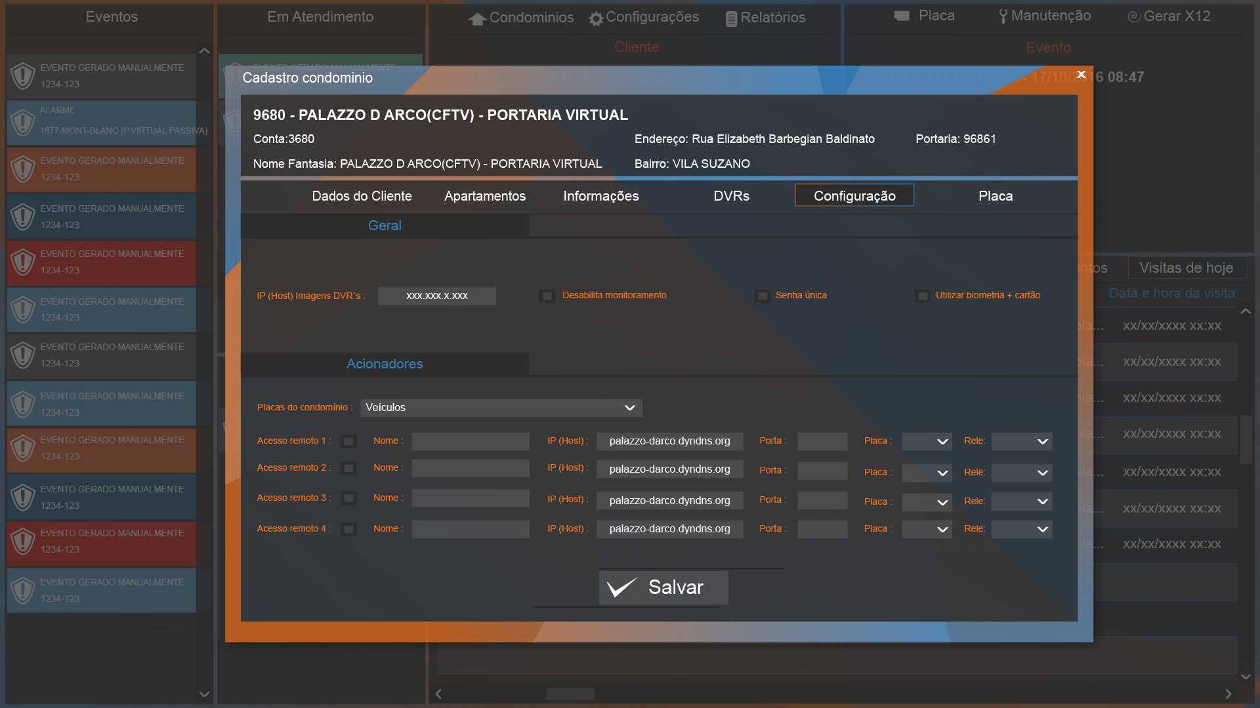The width and height of the screenshot is (1260, 708).
Task: Click down arrow of Eventos list scrollbar
Action: [204, 694]
